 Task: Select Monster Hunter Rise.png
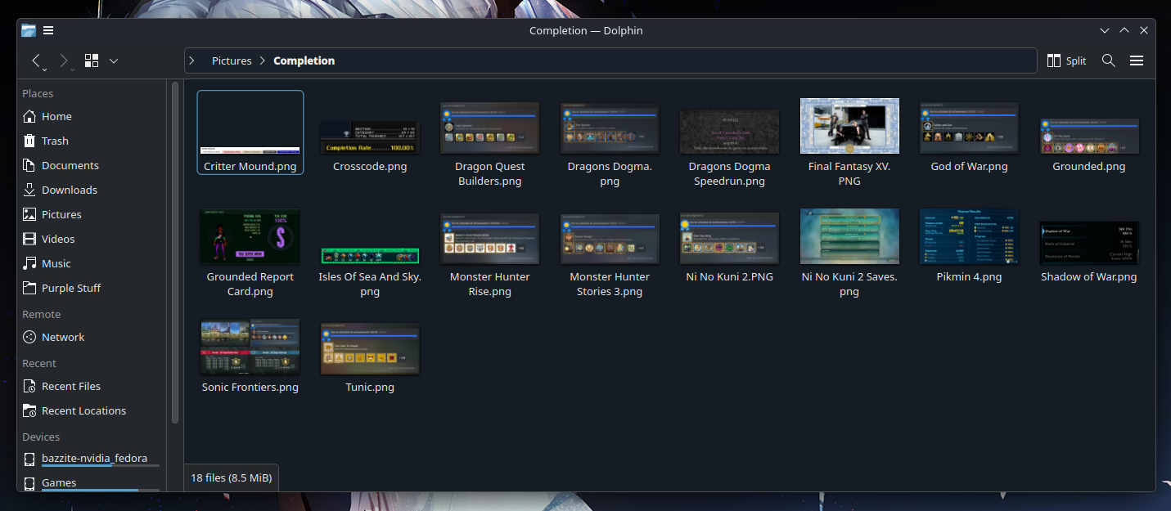(x=489, y=239)
